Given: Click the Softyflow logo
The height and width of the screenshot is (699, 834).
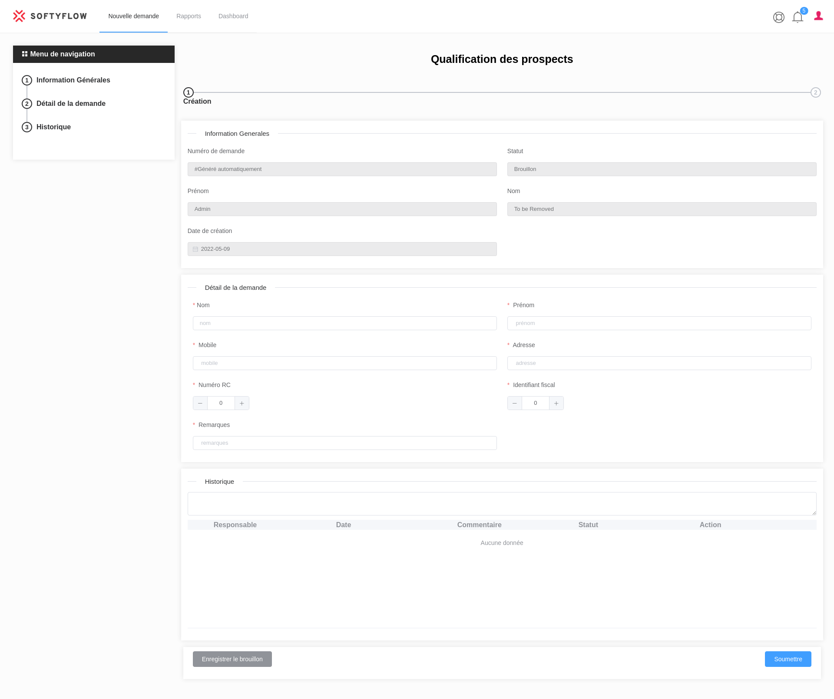Looking at the screenshot, I should click(x=50, y=16).
